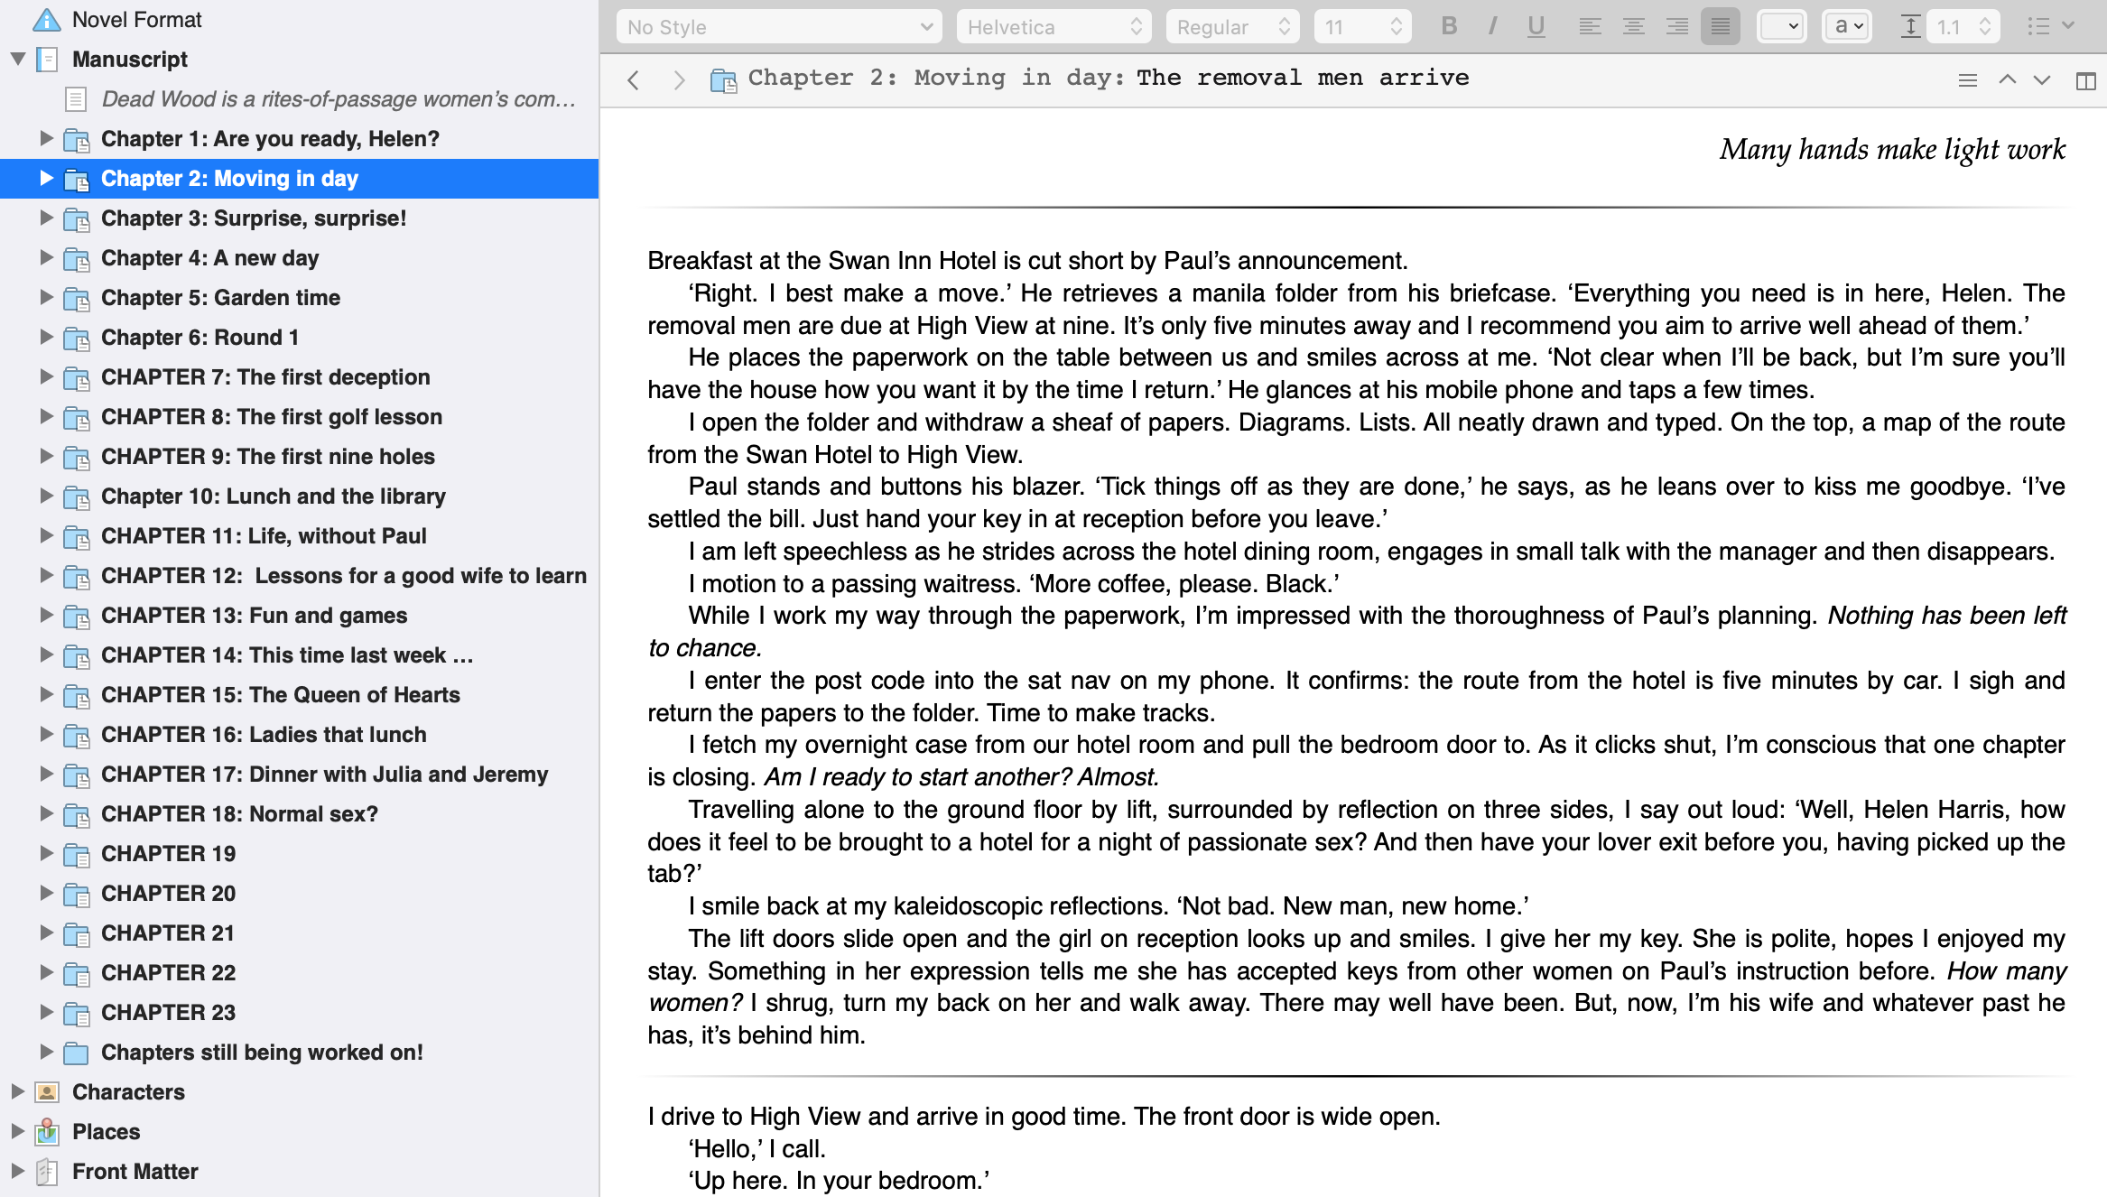Open the No Style paragraph style dropdown
This screenshot has height=1197, width=2107.
tap(779, 27)
